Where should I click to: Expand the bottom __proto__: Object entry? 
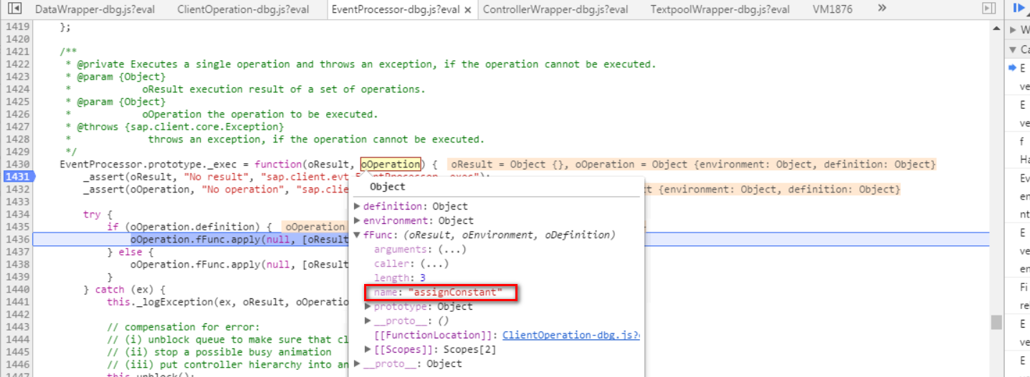[357, 363]
